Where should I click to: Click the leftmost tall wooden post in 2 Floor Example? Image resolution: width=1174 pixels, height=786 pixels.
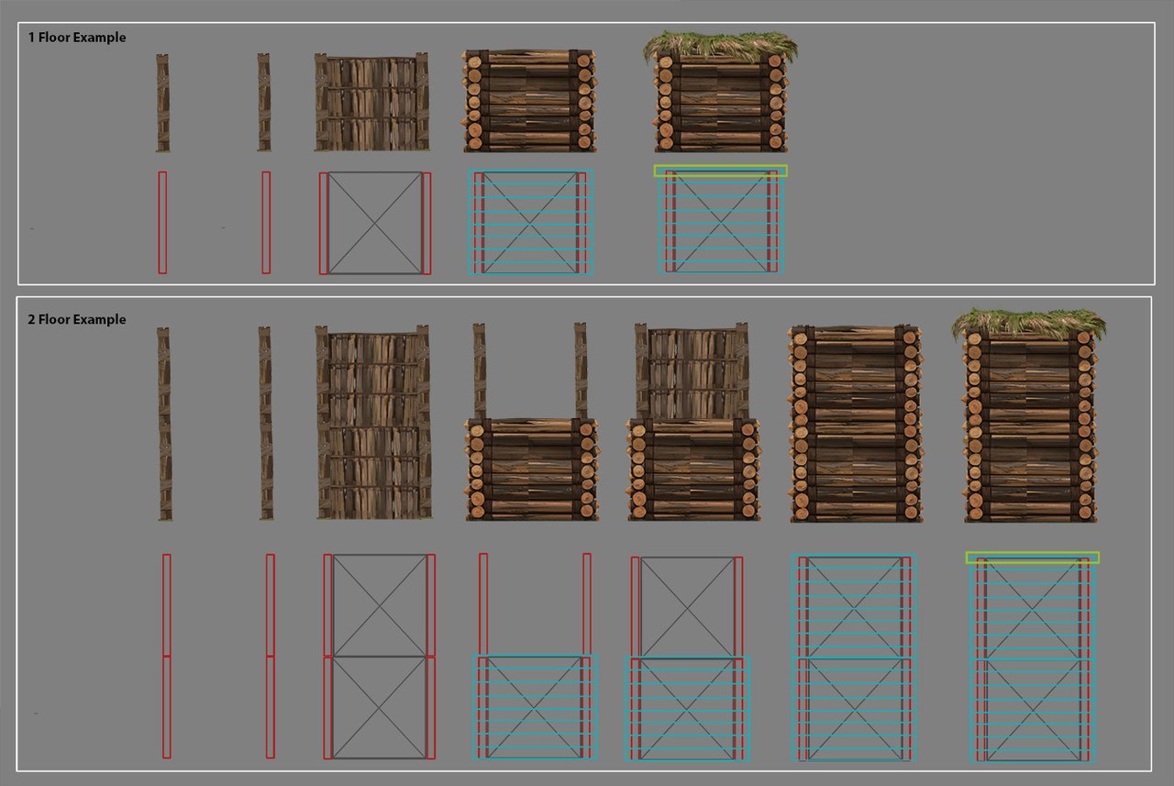coord(164,423)
